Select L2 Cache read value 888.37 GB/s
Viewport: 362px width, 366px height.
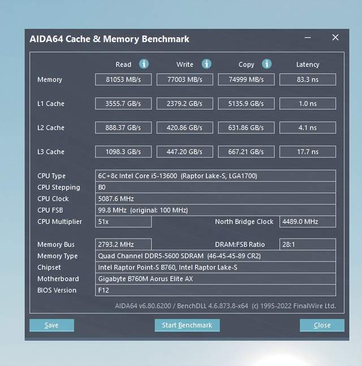123,128
